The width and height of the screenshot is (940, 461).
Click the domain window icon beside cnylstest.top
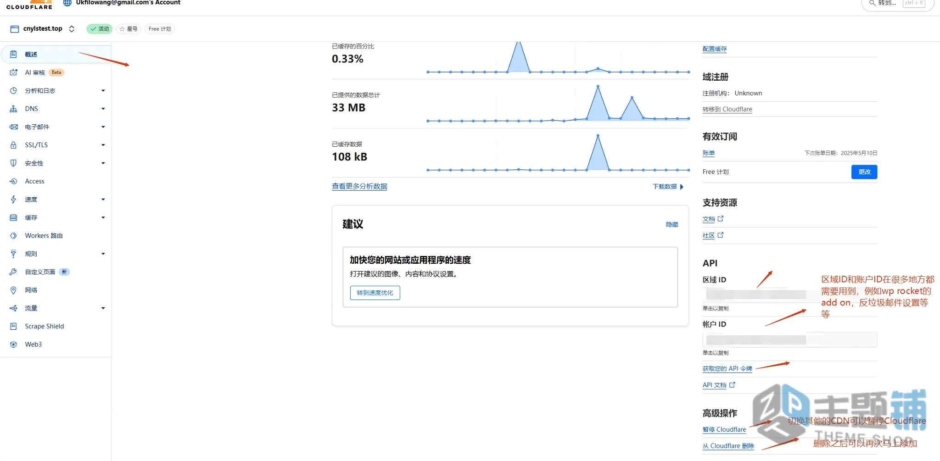tap(15, 29)
